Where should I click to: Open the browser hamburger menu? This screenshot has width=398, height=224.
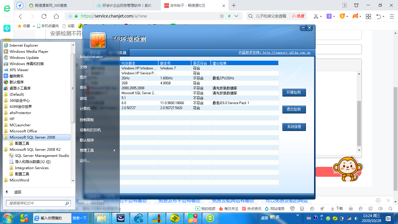392,16
